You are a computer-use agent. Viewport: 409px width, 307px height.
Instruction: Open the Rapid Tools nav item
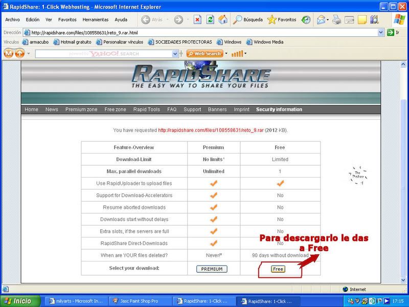click(x=146, y=109)
